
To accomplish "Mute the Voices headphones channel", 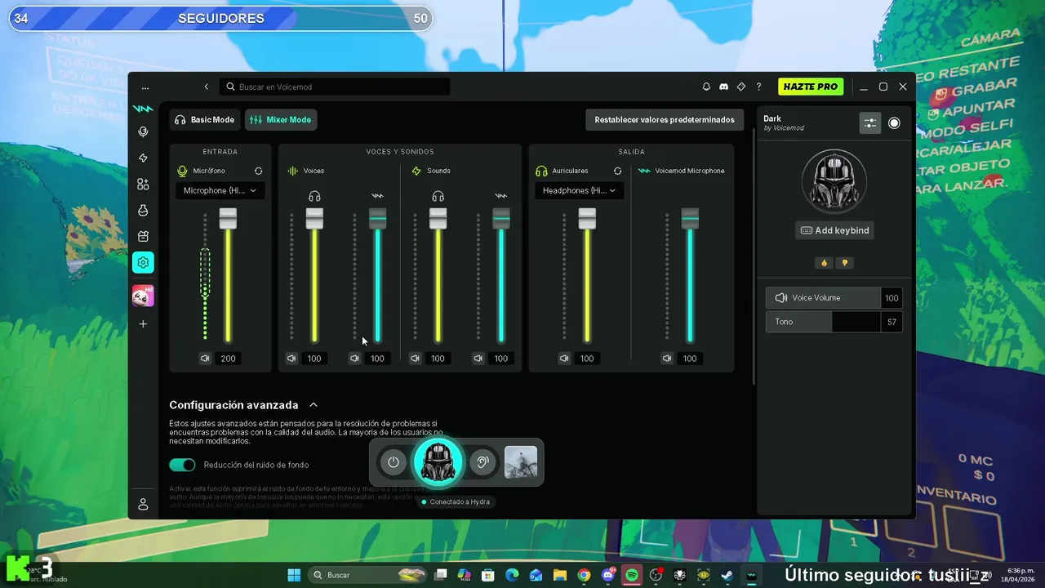I will tap(291, 359).
